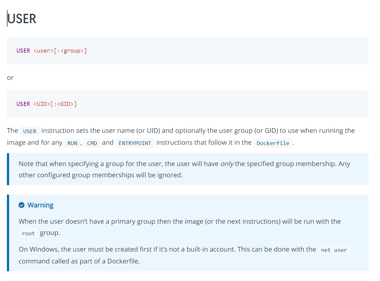Click the Warning title text
The image size is (380, 281).
[x=40, y=205]
